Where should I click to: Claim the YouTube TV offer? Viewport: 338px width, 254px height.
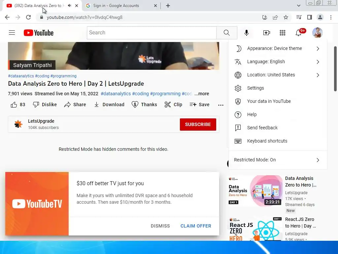(196, 226)
